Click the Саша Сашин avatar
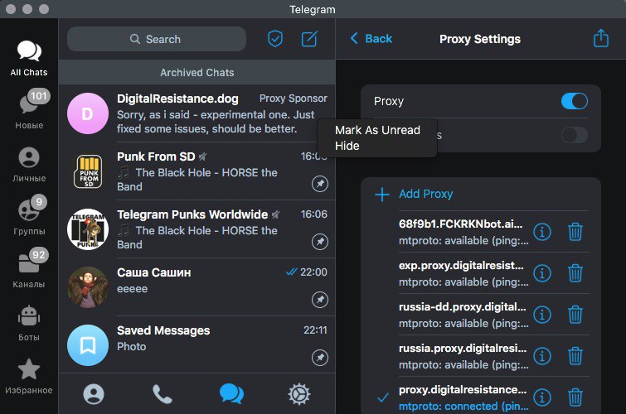Viewport: 626px width, 414px height. (88, 287)
